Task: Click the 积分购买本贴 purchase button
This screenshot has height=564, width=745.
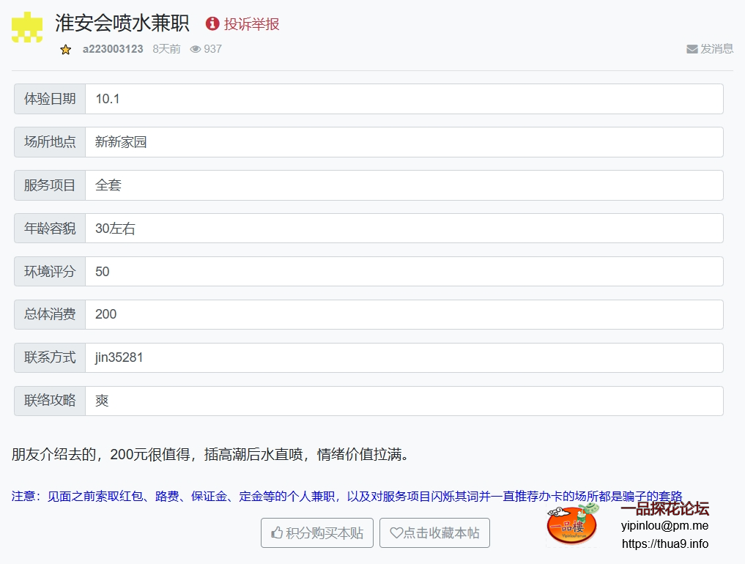Action: pyautogui.click(x=316, y=533)
